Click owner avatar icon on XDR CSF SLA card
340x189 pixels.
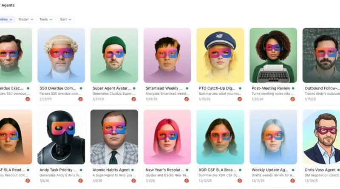[x=239, y=181]
